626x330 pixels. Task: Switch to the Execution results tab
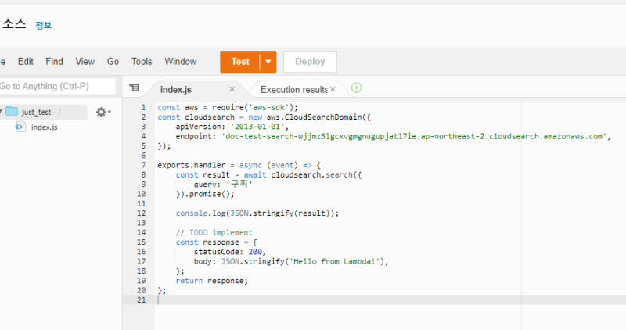click(293, 89)
